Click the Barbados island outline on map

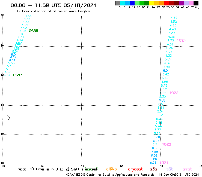[8, 117]
